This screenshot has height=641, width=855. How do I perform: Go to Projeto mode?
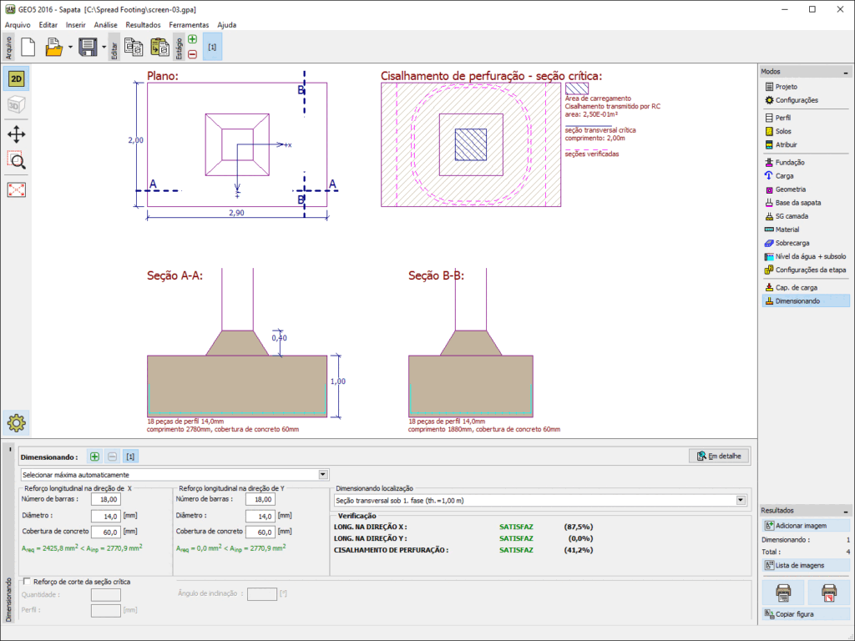(806, 87)
